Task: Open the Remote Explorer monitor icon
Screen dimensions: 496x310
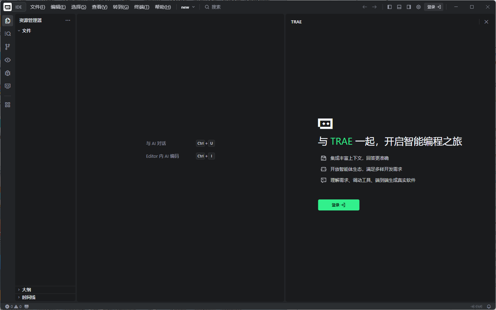Action: [8, 86]
